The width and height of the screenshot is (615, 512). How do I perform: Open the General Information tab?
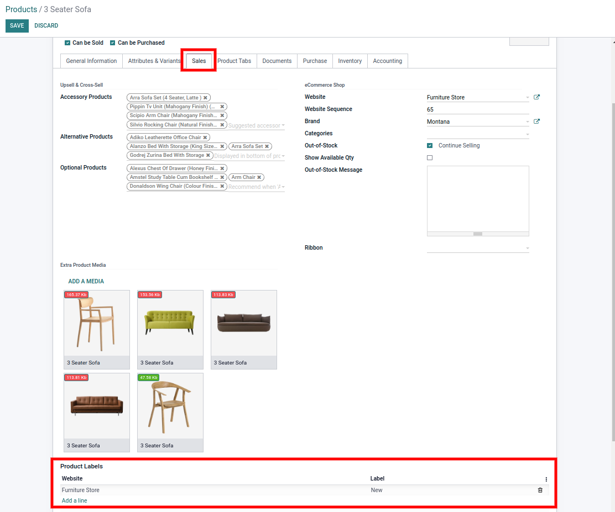[x=91, y=61]
